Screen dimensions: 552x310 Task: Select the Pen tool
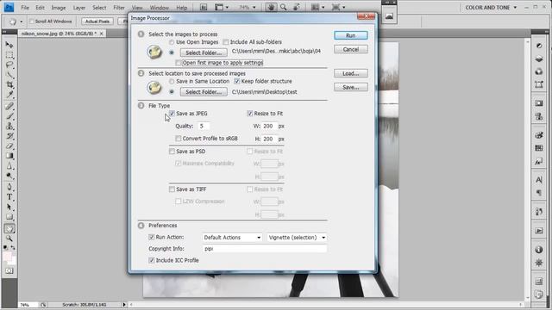pyautogui.click(x=9, y=187)
